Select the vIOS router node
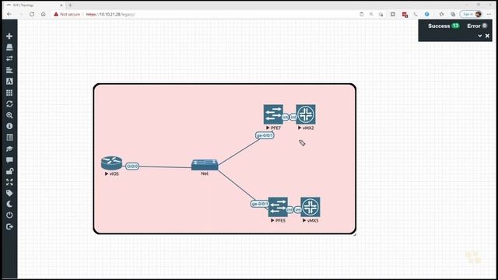 111,163
